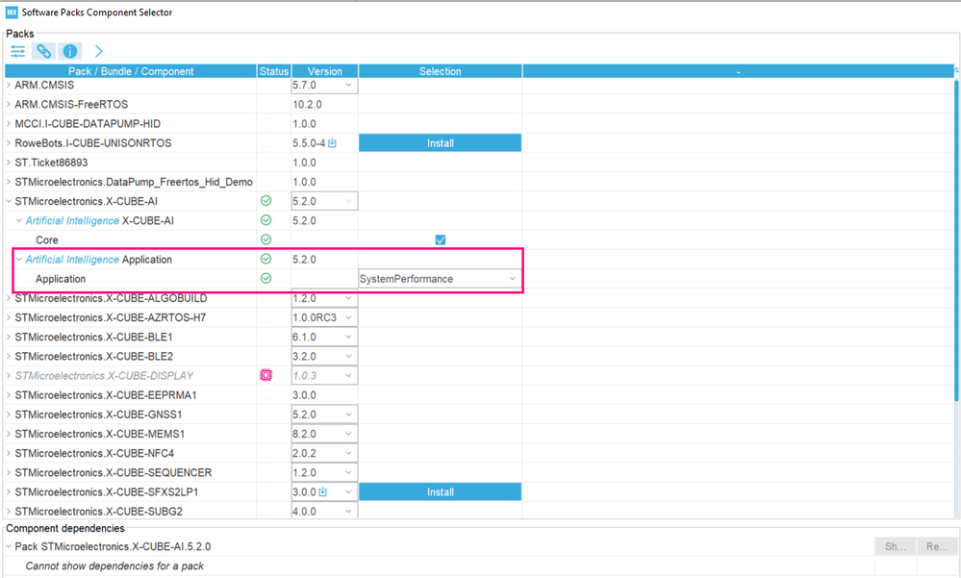
Task: Open ARM.CMSIS version 5.7.0 dropdown
Action: point(324,86)
